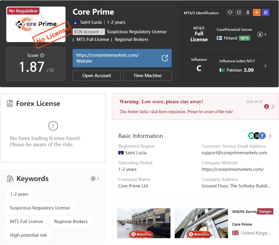Click the Forex License document icon

tap(9, 104)
